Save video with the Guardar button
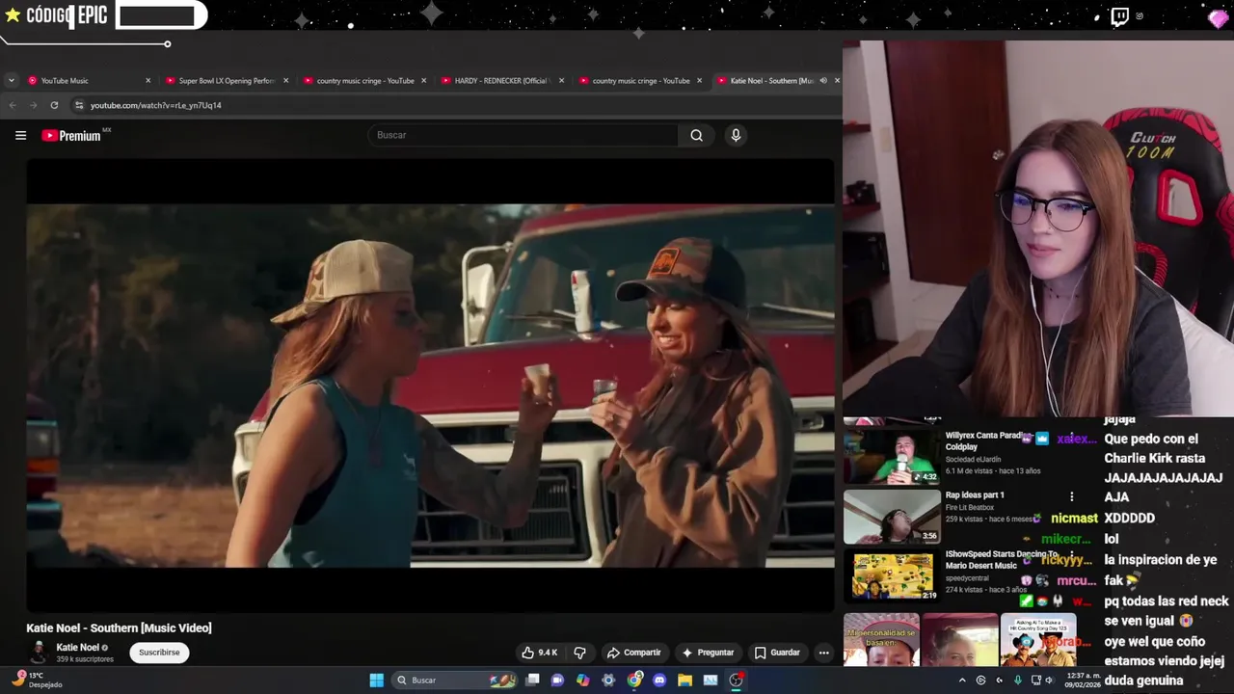Screen dimensions: 1234x694 [777, 653]
